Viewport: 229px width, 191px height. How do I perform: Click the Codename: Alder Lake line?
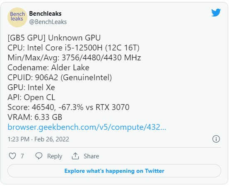point(48,67)
